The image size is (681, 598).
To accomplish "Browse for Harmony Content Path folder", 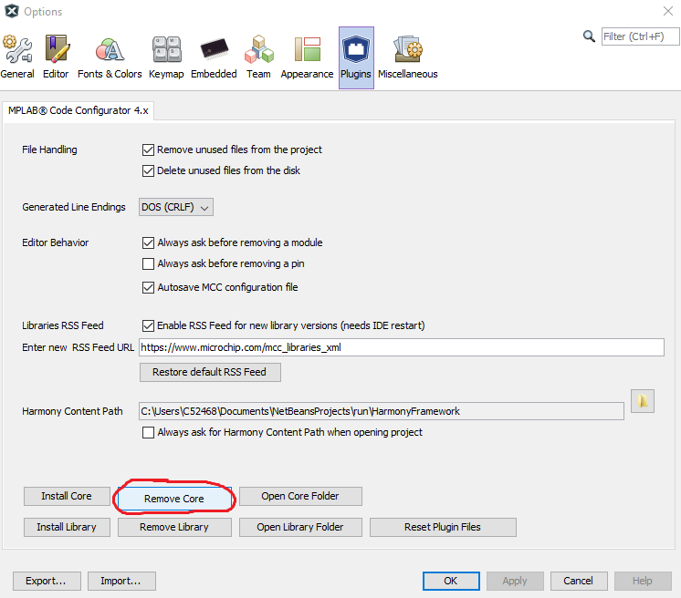I will [x=643, y=401].
